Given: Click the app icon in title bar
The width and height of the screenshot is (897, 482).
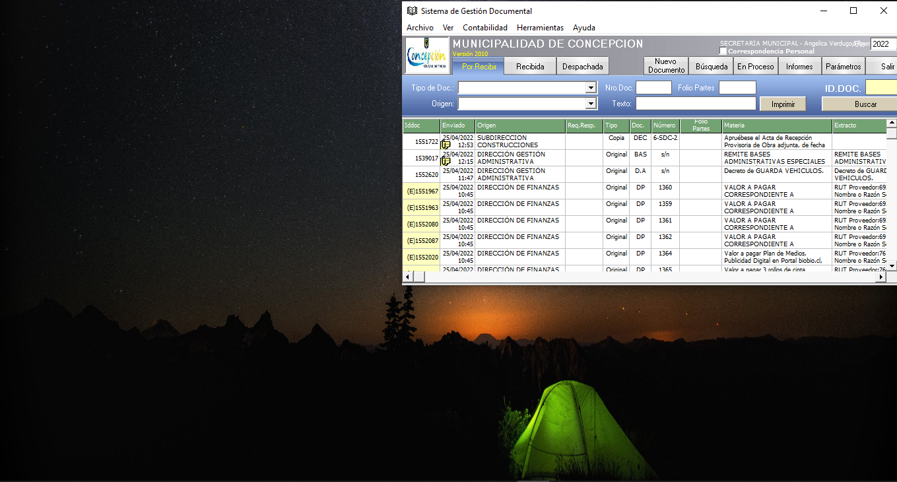Looking at the screenshot, I should point(412,11).
